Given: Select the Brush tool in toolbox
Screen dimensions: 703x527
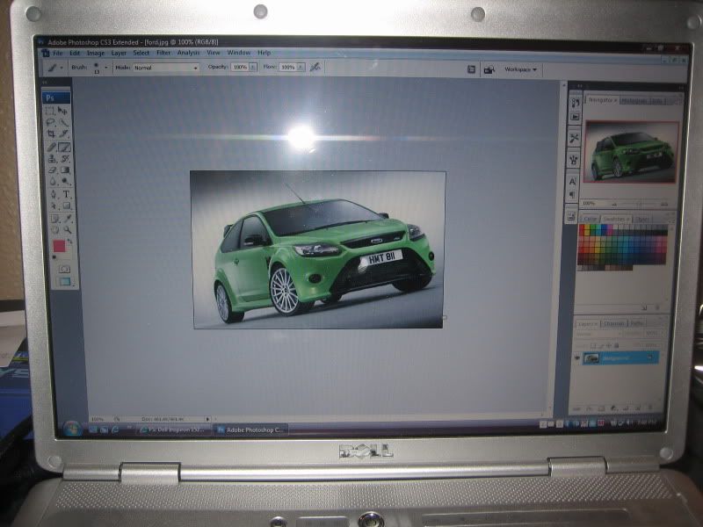Looking at the screenshot, I should 65,147.
